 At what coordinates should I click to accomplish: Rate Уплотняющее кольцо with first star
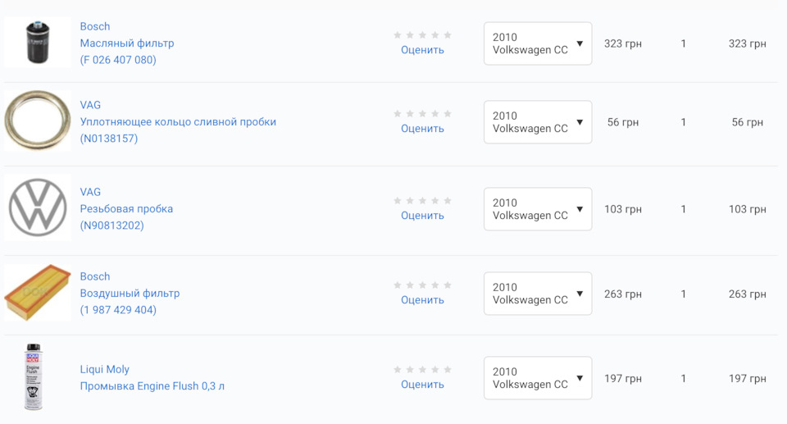pos(398,113)
